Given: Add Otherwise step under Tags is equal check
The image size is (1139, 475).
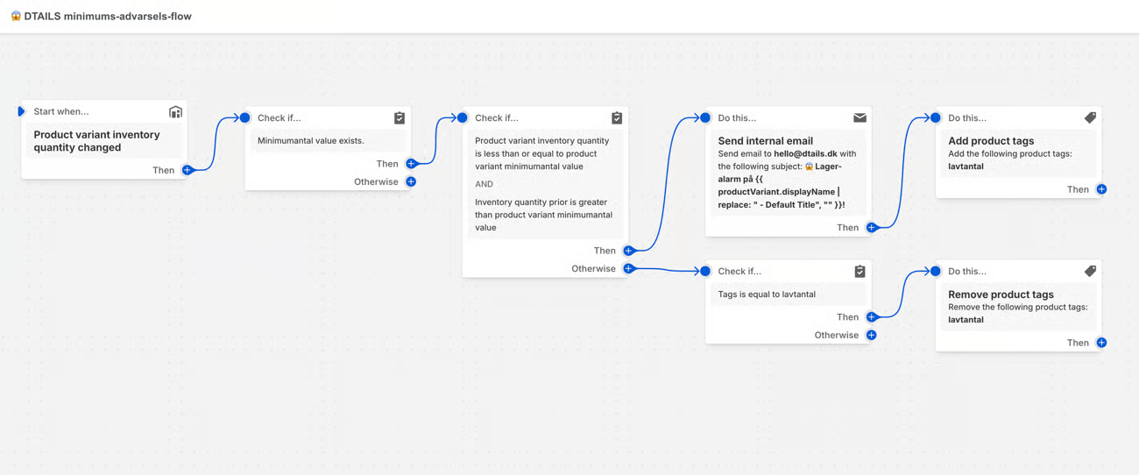Looking at the screenshot, I should point(871,335).
